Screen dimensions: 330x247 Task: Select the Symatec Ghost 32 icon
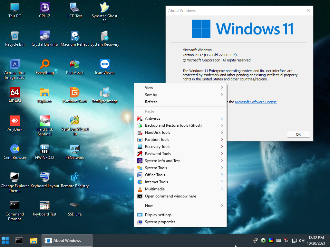tap(104, 13)
